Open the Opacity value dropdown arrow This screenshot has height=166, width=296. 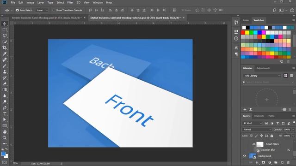tap(293, 130)
